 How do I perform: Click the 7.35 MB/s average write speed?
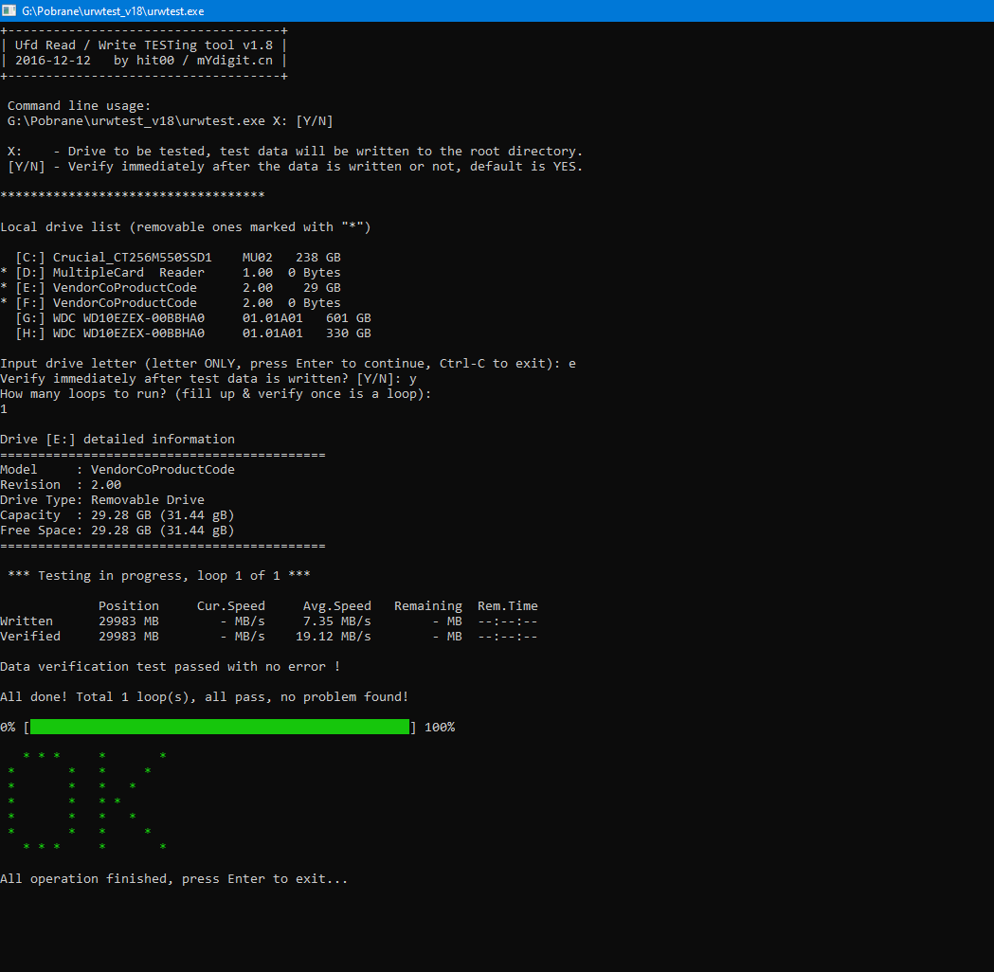337,621
